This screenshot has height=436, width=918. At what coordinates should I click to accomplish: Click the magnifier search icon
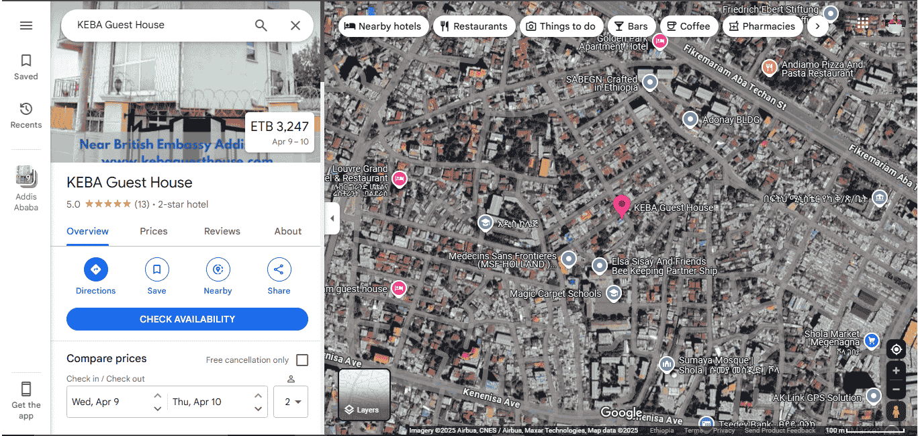click(x=261, y=26)
